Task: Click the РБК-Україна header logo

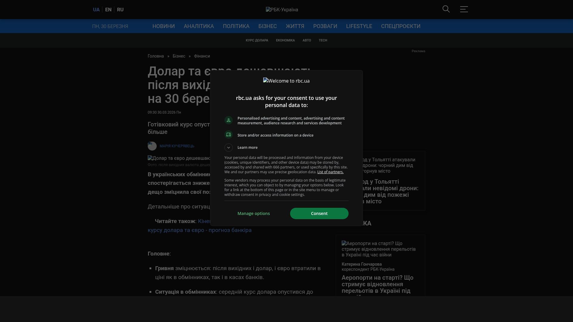Action: 282,10
